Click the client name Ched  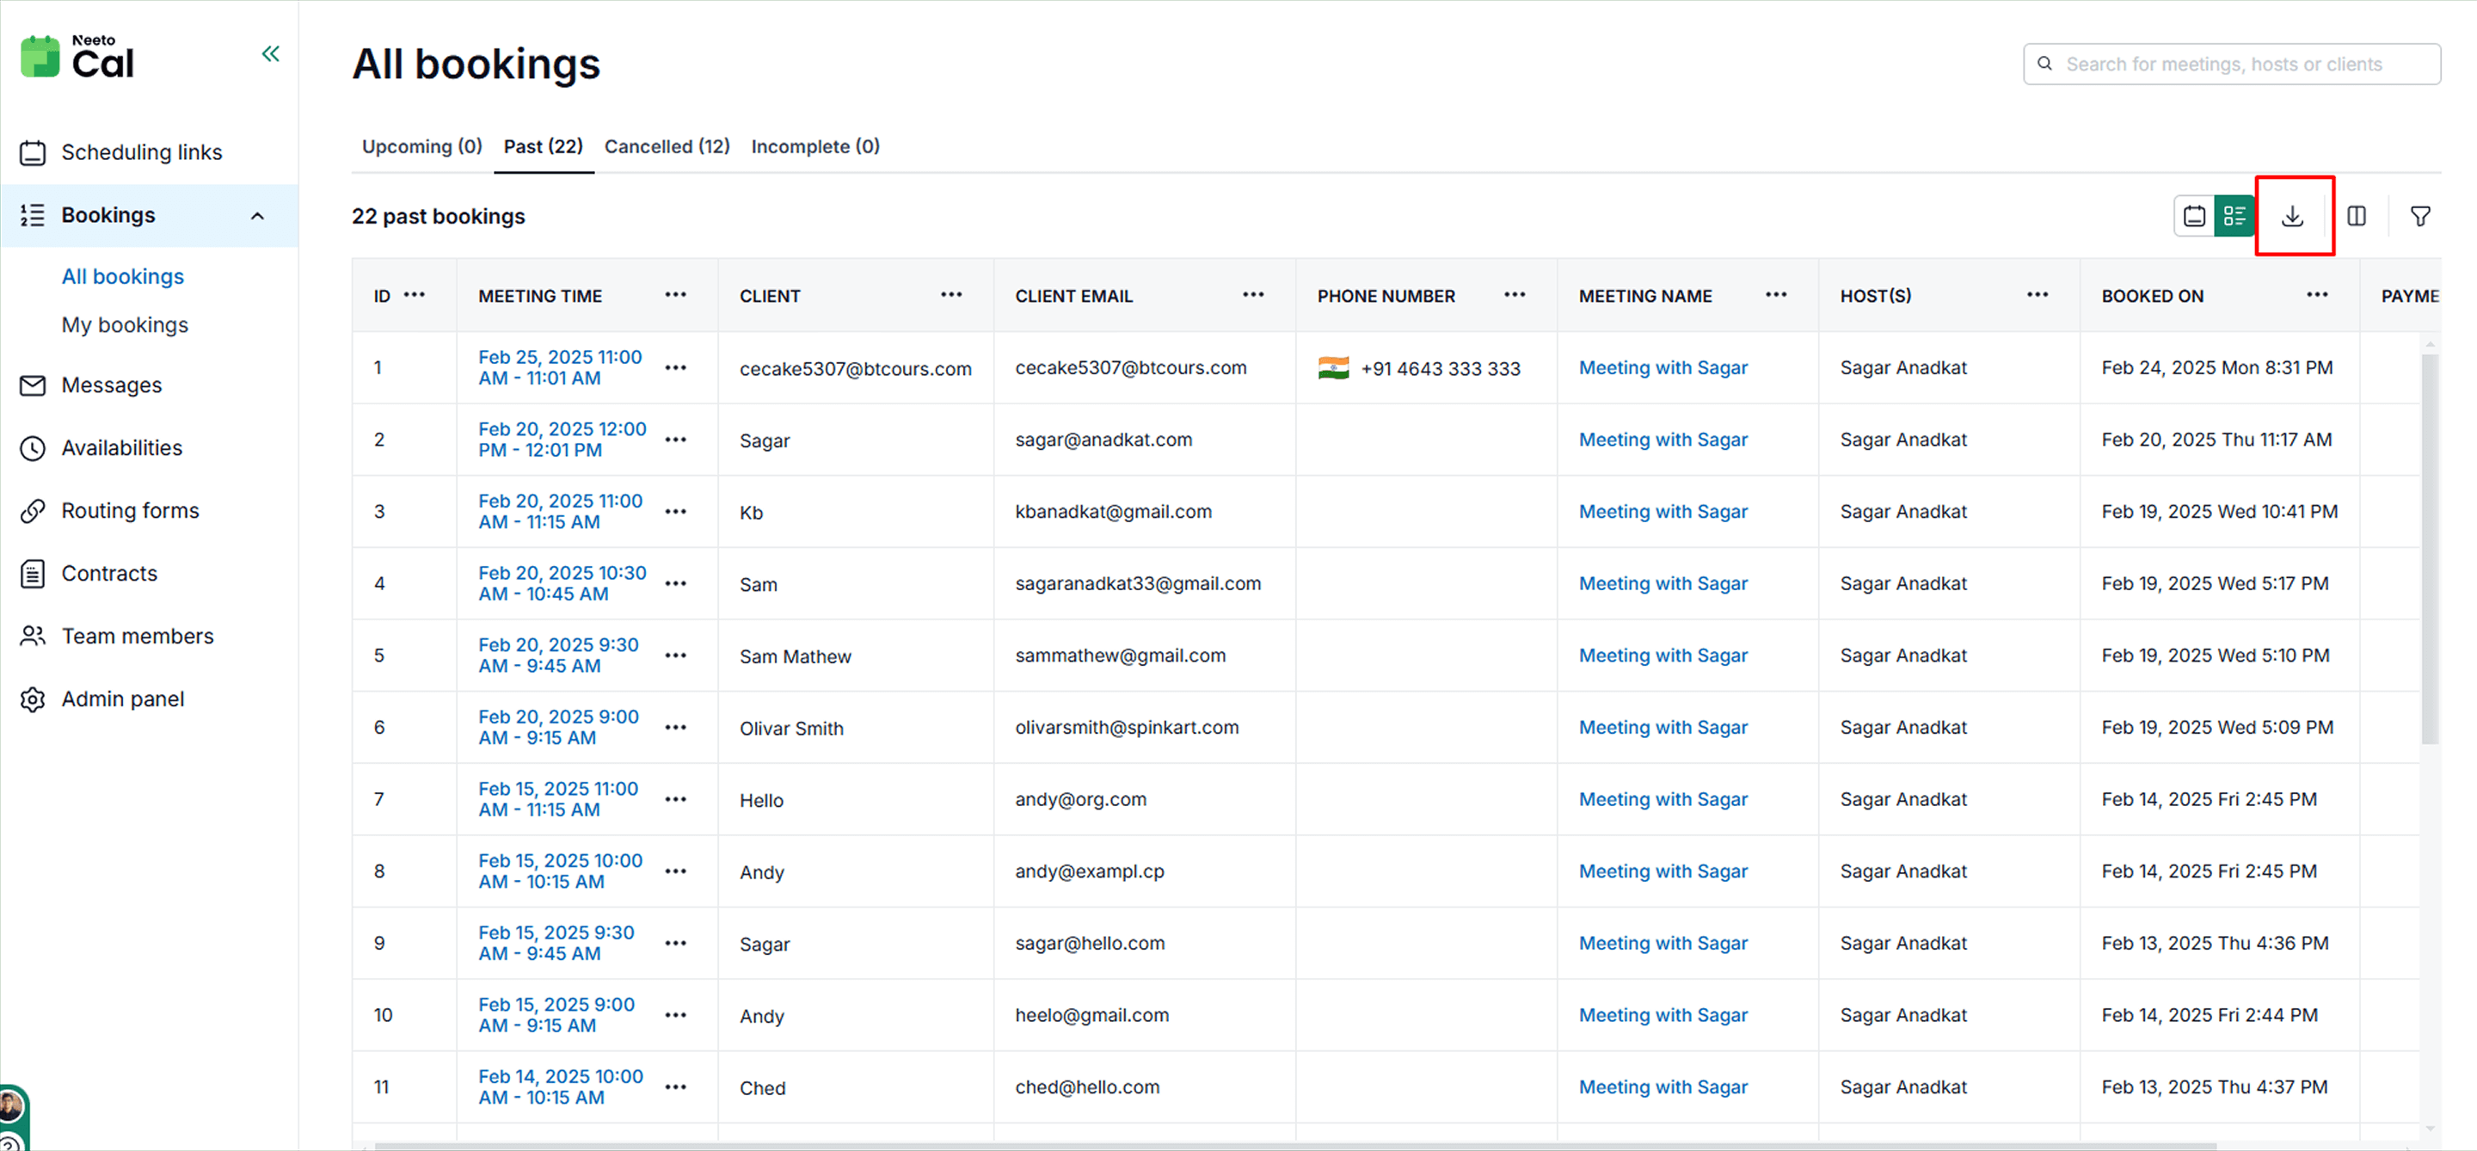click(763, 1088)
